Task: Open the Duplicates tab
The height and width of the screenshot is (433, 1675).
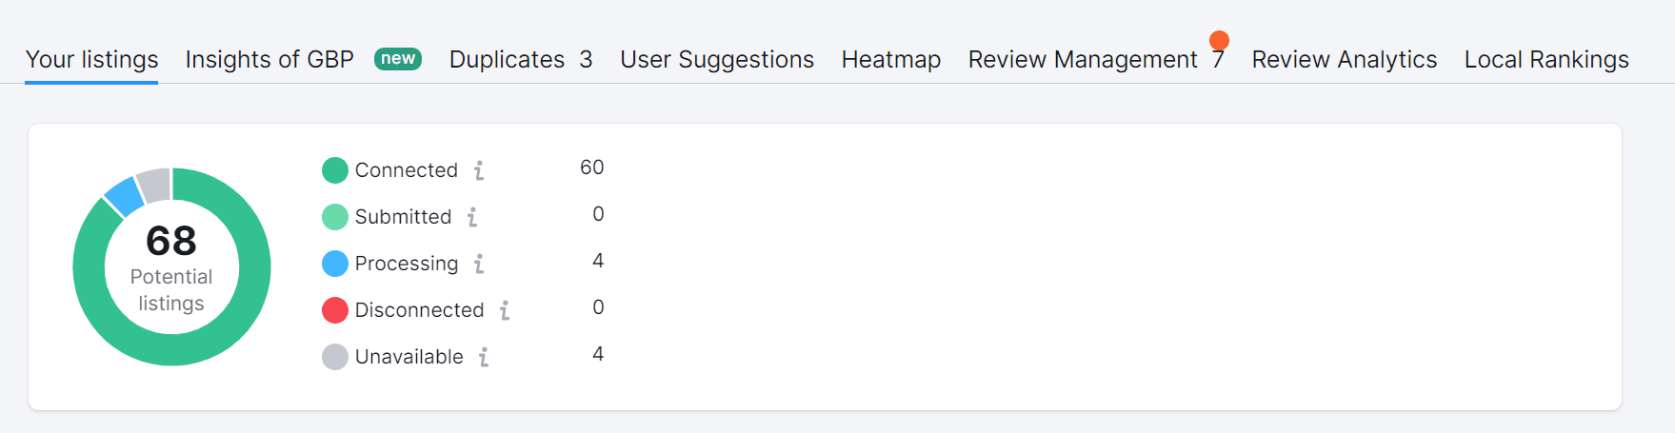Action: coord(520,59)
